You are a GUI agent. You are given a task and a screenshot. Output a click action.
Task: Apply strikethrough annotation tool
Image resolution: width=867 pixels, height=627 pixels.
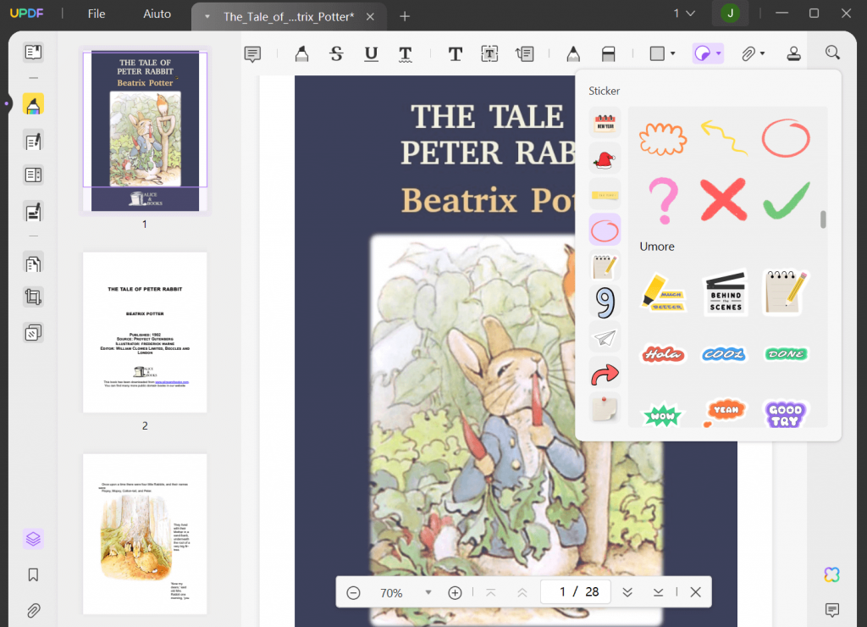tap(336, 53)
